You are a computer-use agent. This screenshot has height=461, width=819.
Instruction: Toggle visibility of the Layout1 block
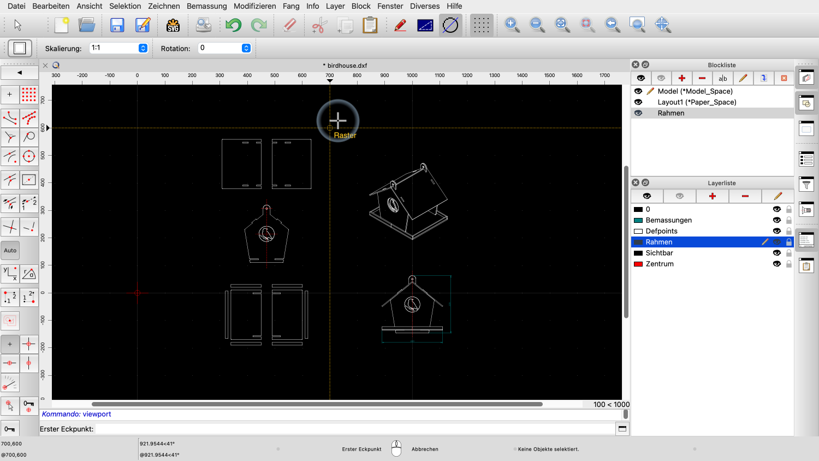(x=638, y=102)
